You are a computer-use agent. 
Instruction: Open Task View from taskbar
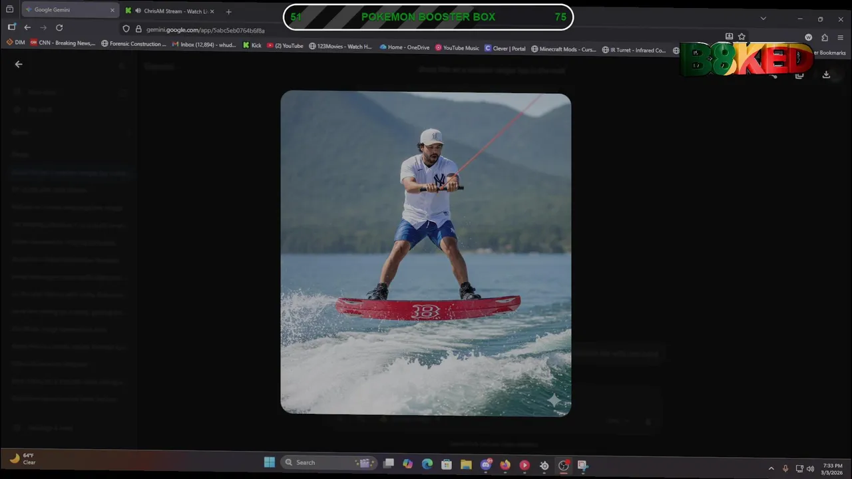coord(389,463)
